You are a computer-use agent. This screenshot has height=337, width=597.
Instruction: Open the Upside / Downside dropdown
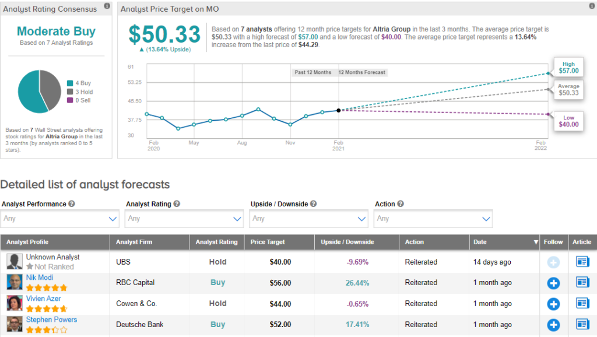308,219
